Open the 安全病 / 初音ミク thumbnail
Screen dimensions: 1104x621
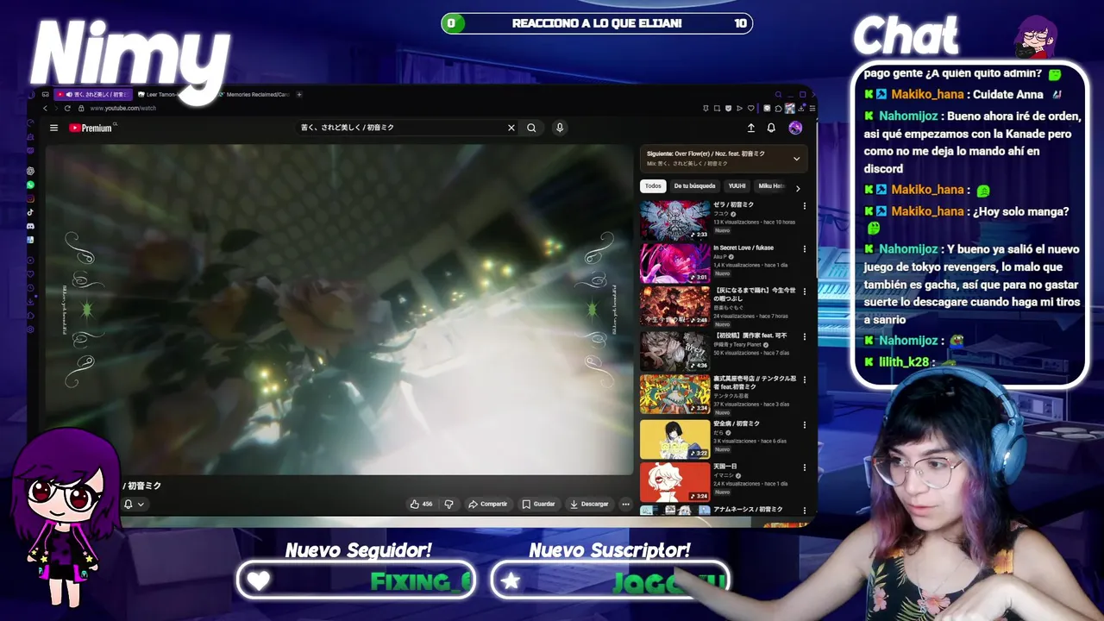(674, 438)
